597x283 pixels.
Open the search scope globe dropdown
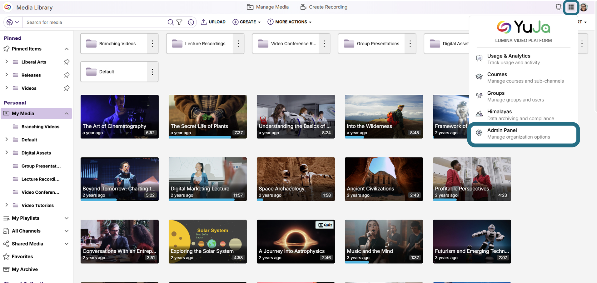pos(13,22)
